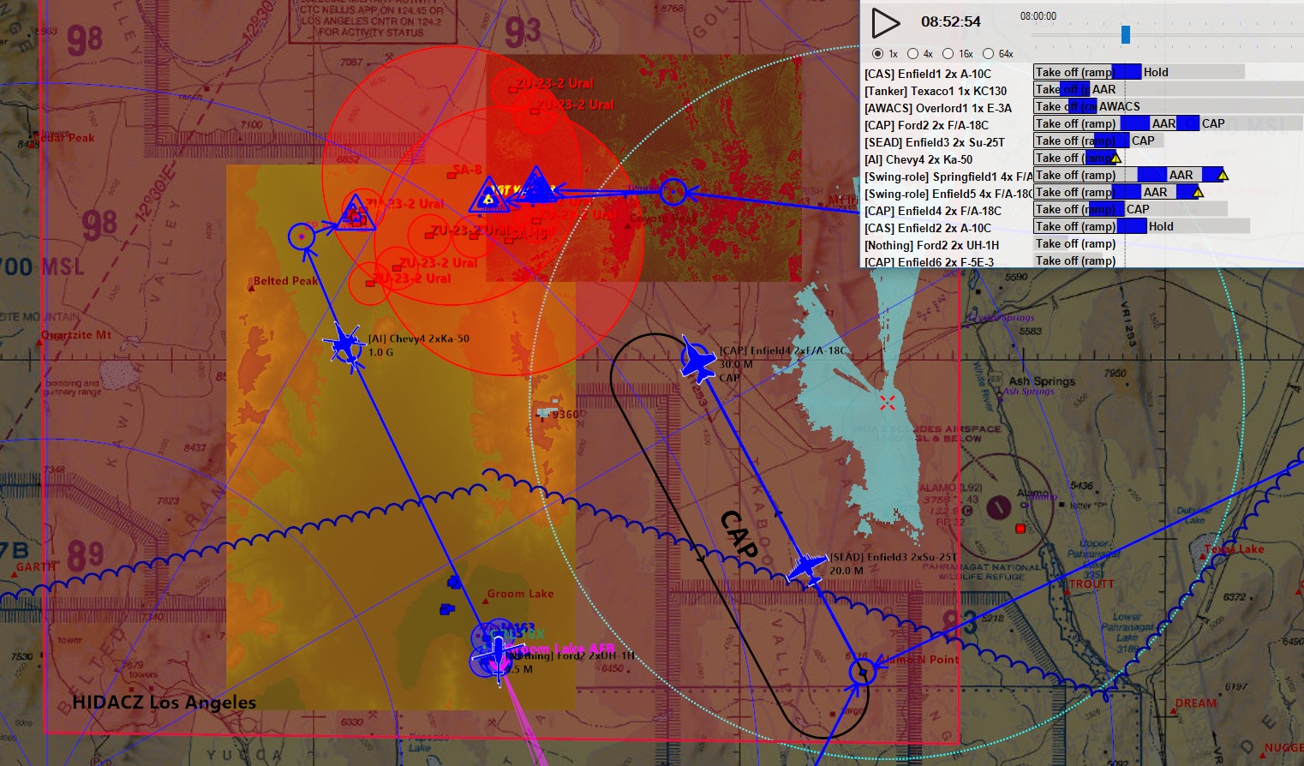The image size is (1304, 766).
Task: Select the [Tanker] Texaco1 1x KC130 row
Action: [936, 91]
